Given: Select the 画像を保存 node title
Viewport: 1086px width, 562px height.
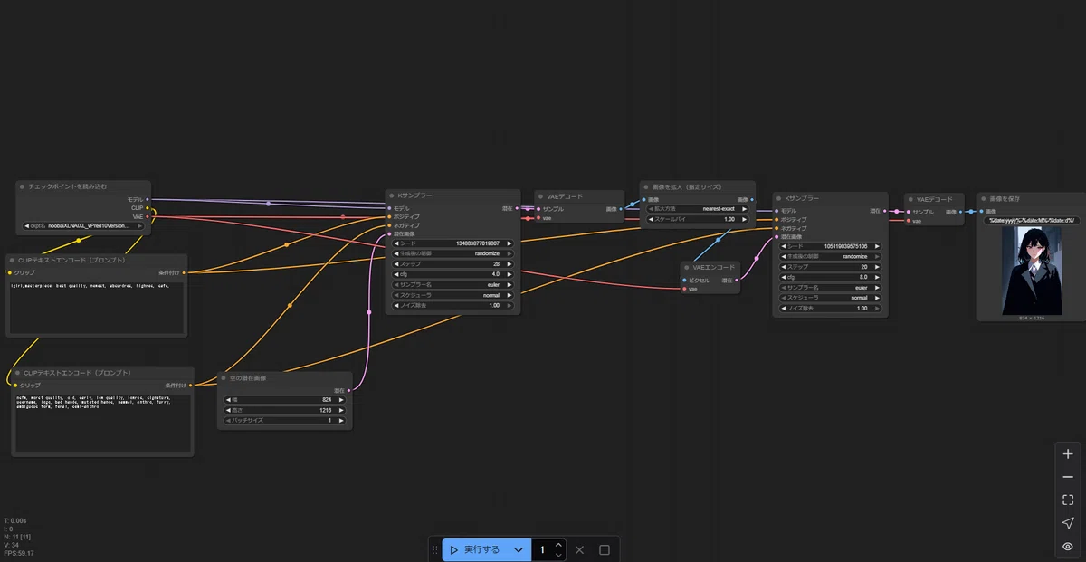Looking at the screenshot, I should 1005,198.
